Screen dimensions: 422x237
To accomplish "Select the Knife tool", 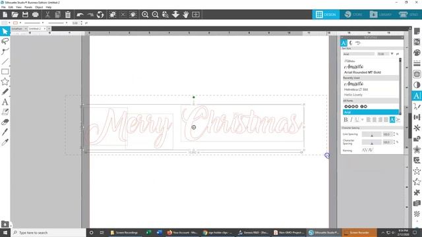I will [x=5, y=132].
